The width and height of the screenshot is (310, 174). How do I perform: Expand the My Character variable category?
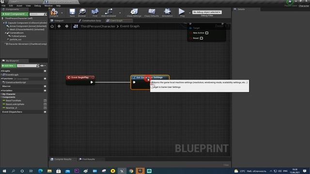pyautogui.click(x=1, y=94)
